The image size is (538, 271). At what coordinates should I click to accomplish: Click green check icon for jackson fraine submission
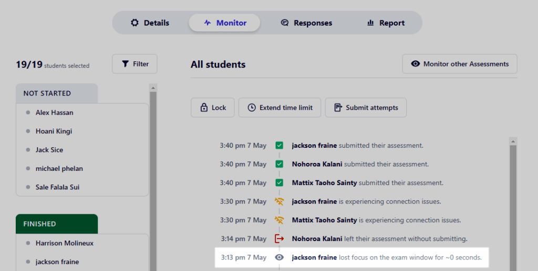(280, 145)
